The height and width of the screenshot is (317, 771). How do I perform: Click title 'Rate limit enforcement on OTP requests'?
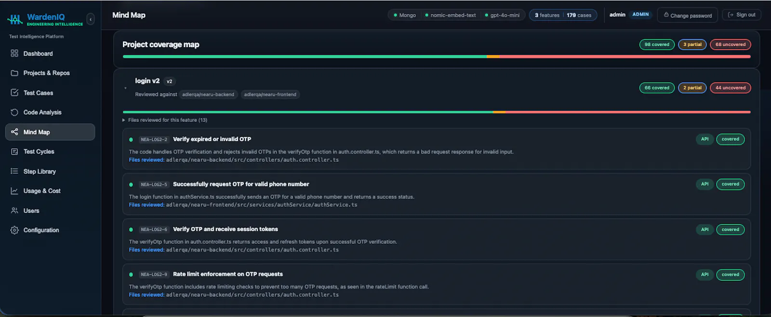[228, 274]
